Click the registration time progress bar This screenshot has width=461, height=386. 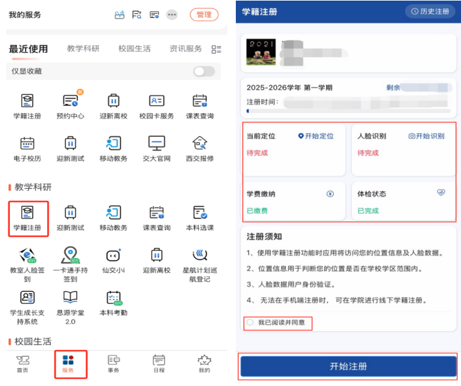(x=348, y=111)
